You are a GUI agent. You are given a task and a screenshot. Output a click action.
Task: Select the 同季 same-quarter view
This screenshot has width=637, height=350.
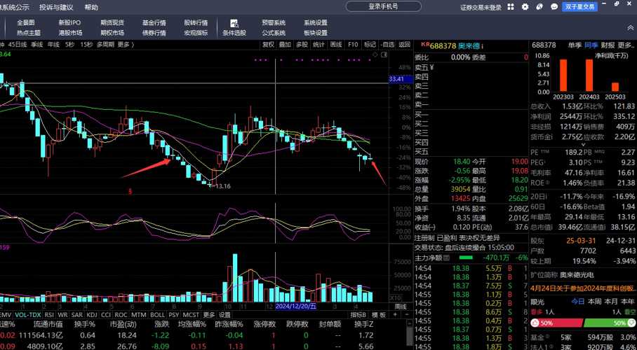pyautogui.click(x=591, y=45)
